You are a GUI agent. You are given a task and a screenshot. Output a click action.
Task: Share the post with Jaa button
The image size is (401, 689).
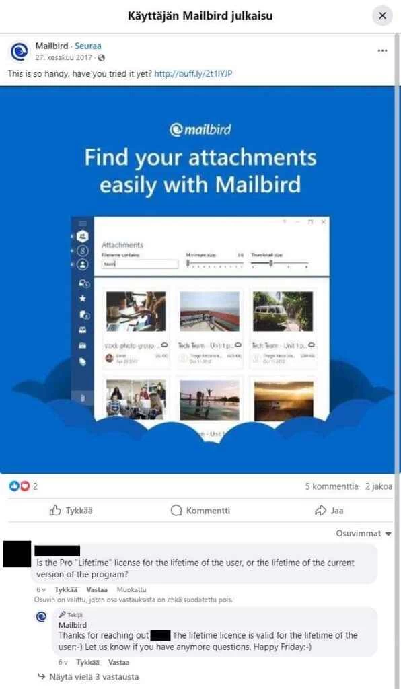tap(329, 511)
